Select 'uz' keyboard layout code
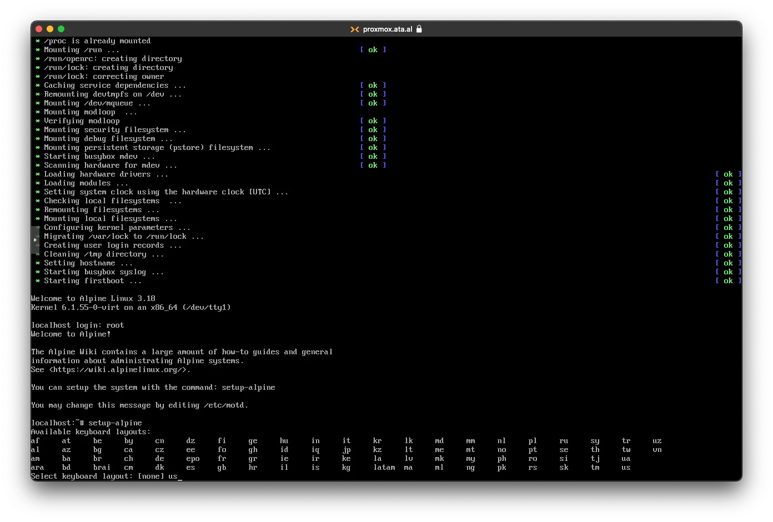 click(657, 441)
